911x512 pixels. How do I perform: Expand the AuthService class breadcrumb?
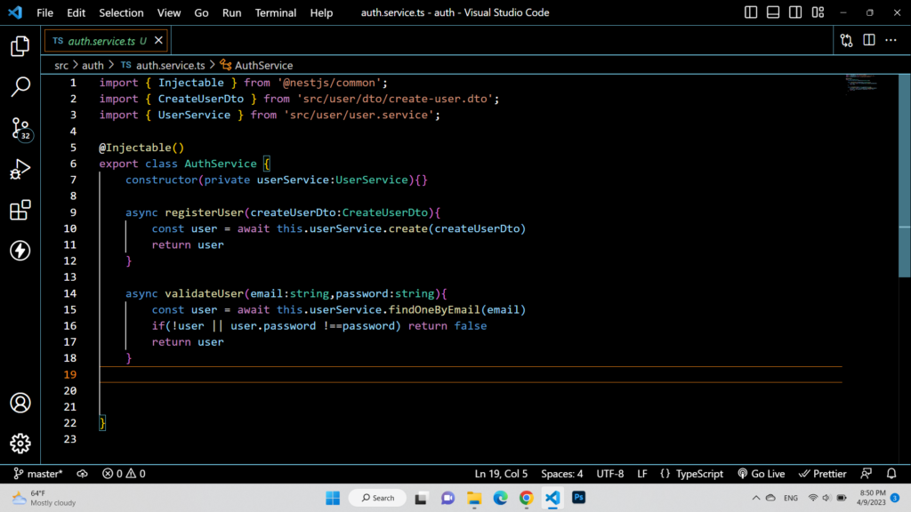coord(256,66)
